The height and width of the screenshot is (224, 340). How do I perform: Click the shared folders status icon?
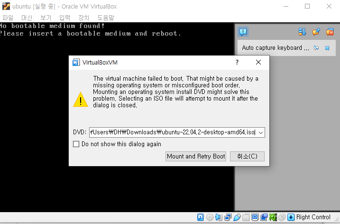pos(246,217)
